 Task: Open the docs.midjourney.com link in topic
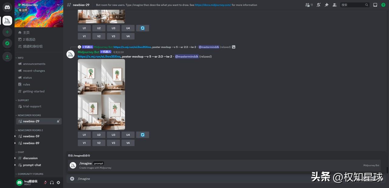tap(213, 5)
